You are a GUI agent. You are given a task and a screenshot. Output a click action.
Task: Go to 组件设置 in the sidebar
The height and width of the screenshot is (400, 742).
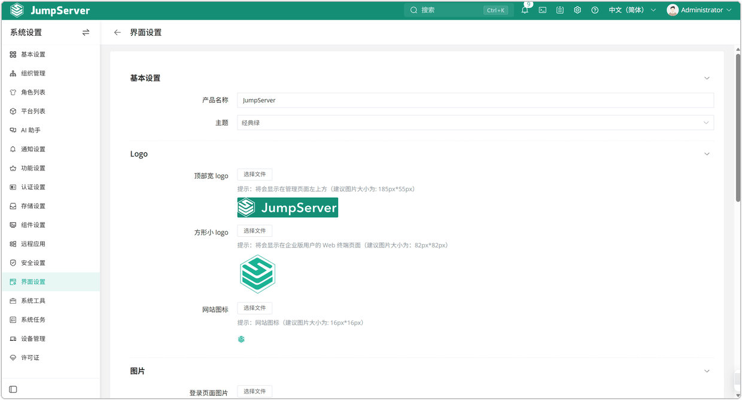(x=50, y=225)
